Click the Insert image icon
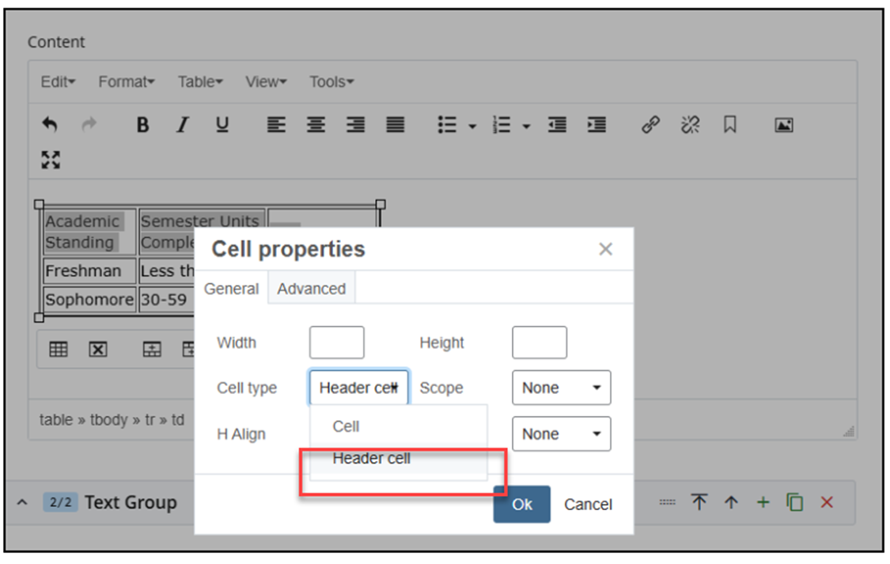 click(x=783, y=125)
